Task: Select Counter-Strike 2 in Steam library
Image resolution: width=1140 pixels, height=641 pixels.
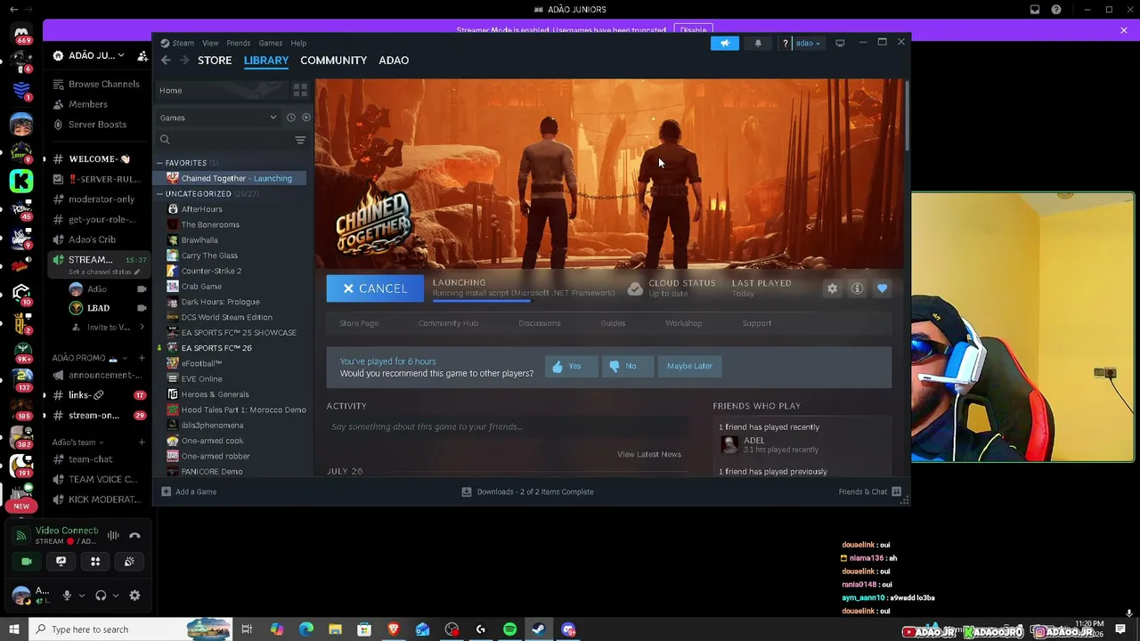Action: click(x=211, y=271)
